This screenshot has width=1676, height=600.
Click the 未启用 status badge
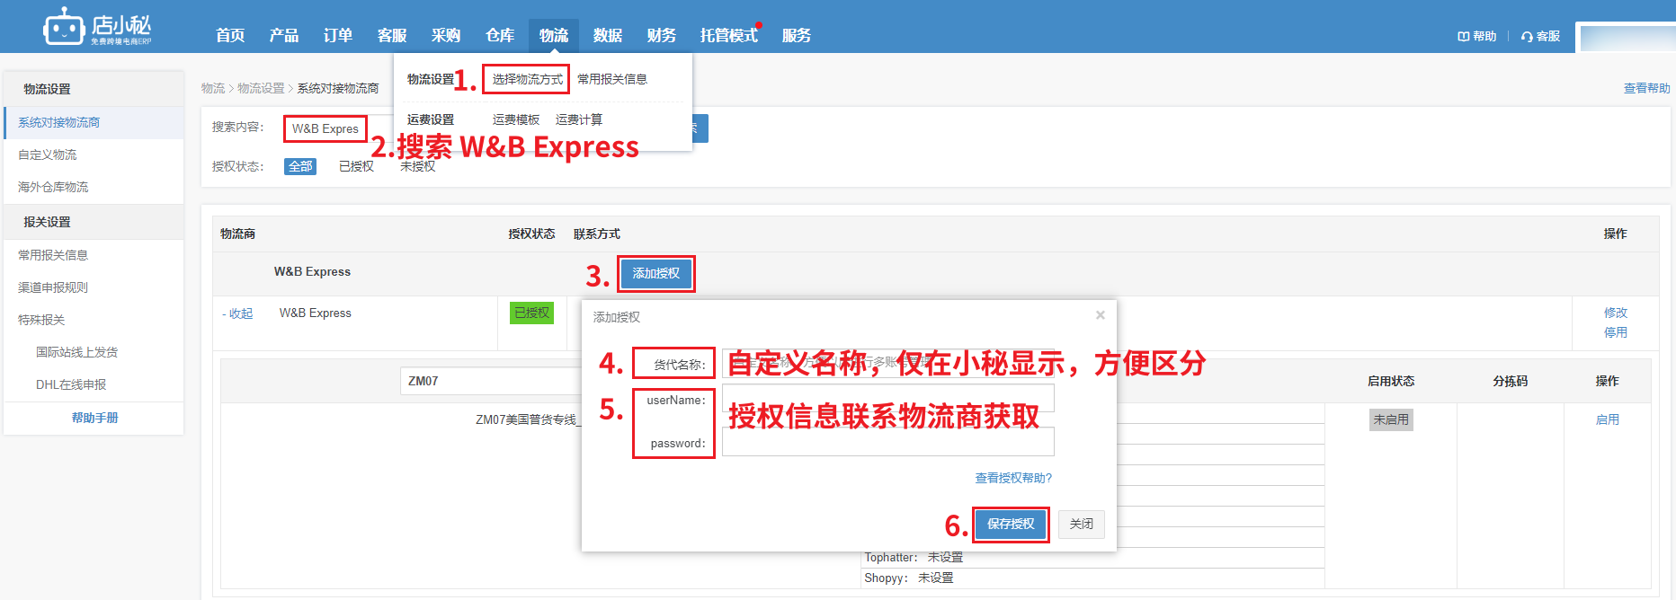click(x=1391, y=419)
